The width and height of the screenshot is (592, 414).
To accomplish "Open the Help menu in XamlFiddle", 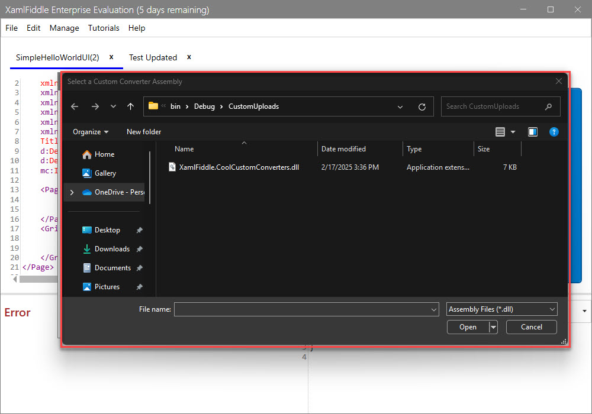I will click(x=137, y=28).
